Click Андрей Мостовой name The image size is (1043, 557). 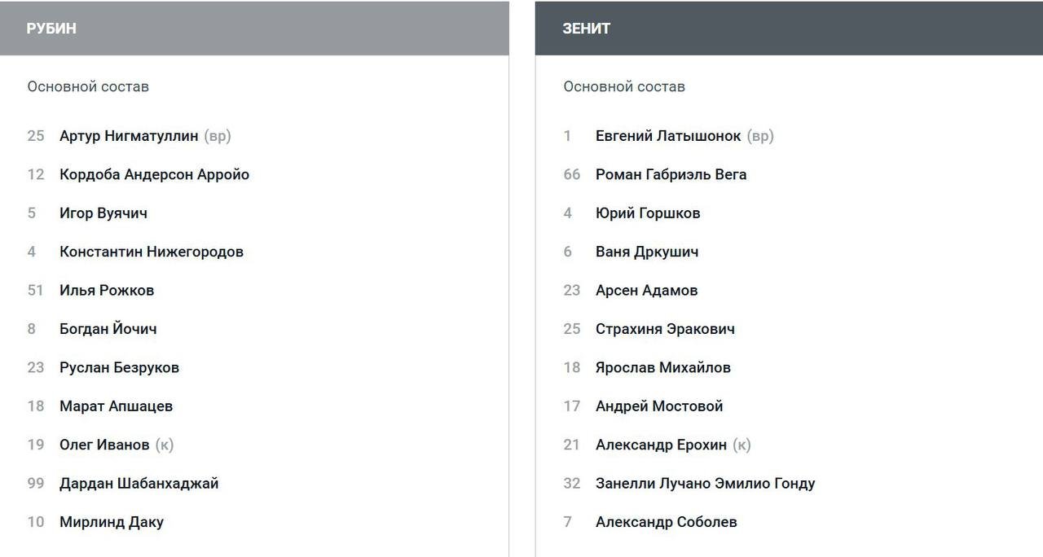[659, 406]
